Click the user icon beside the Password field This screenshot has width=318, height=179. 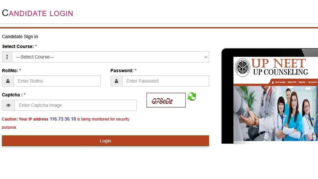pos(116,81)
